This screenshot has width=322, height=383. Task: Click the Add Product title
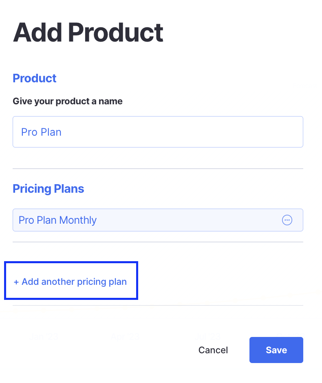click(x=88, y=33)
